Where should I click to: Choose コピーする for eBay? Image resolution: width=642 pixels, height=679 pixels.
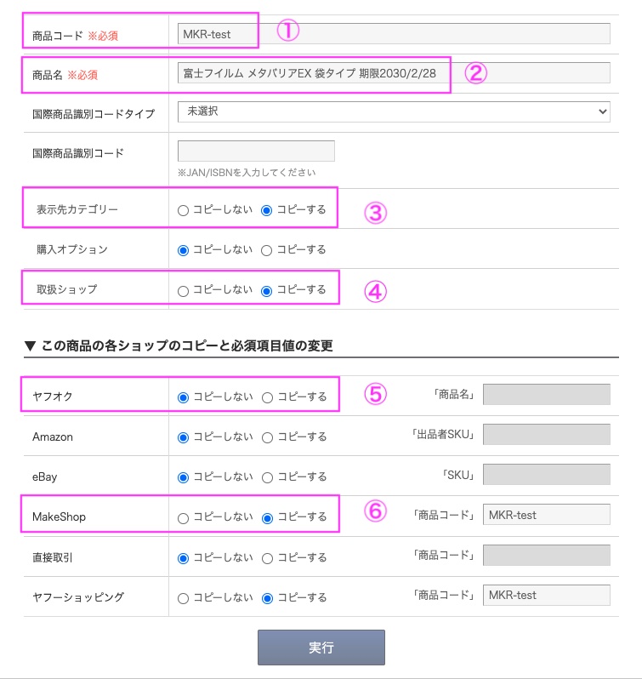tap(267, 477)
